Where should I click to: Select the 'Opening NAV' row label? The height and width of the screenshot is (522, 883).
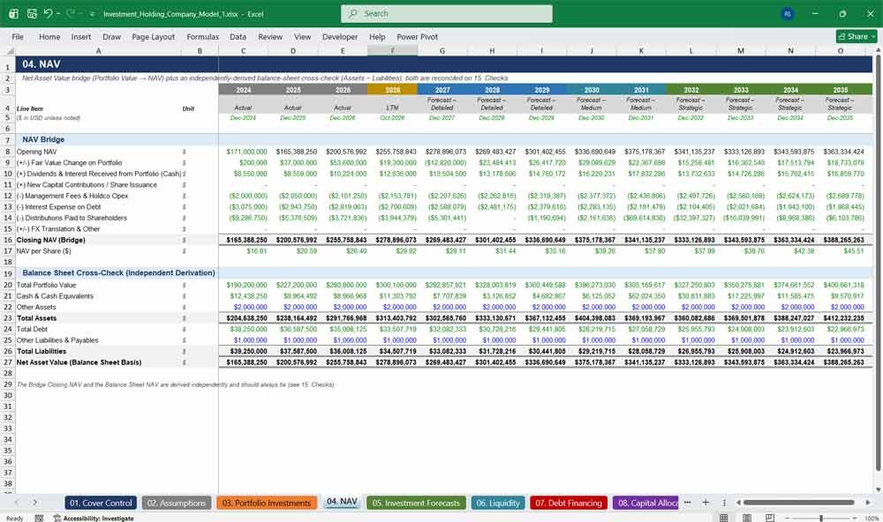[36, 152]
